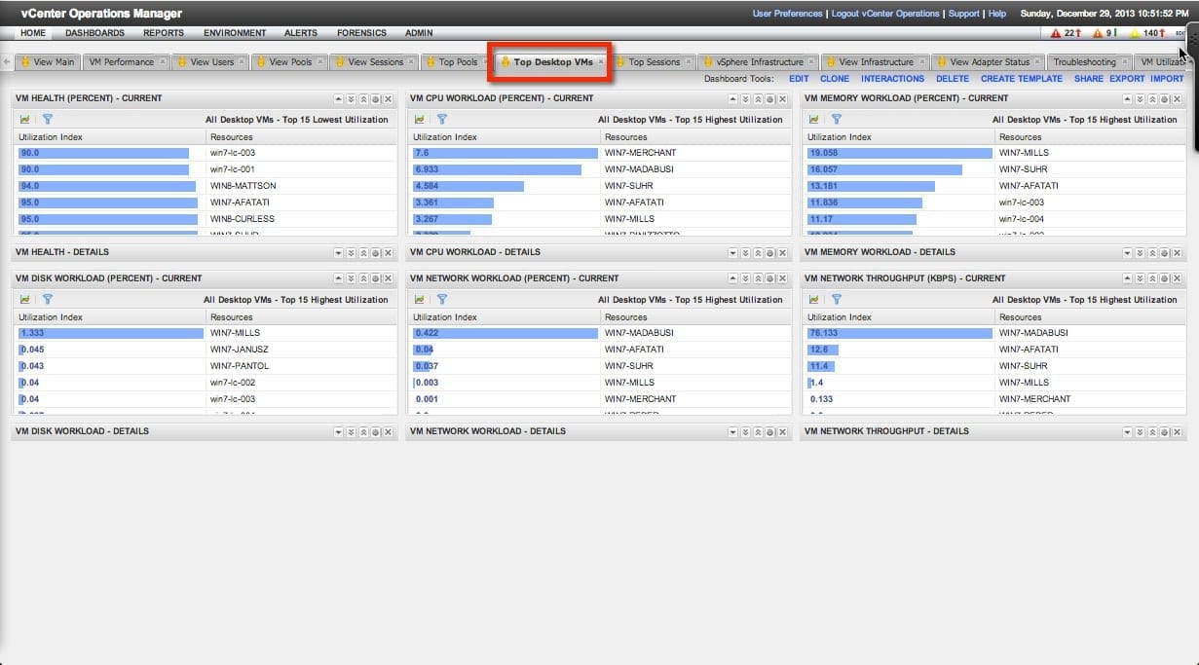Viewport: 1199px width, 665px height.
Task: Click the gear icon in VM Memory Workload Details header
Action: (1164, 252)
